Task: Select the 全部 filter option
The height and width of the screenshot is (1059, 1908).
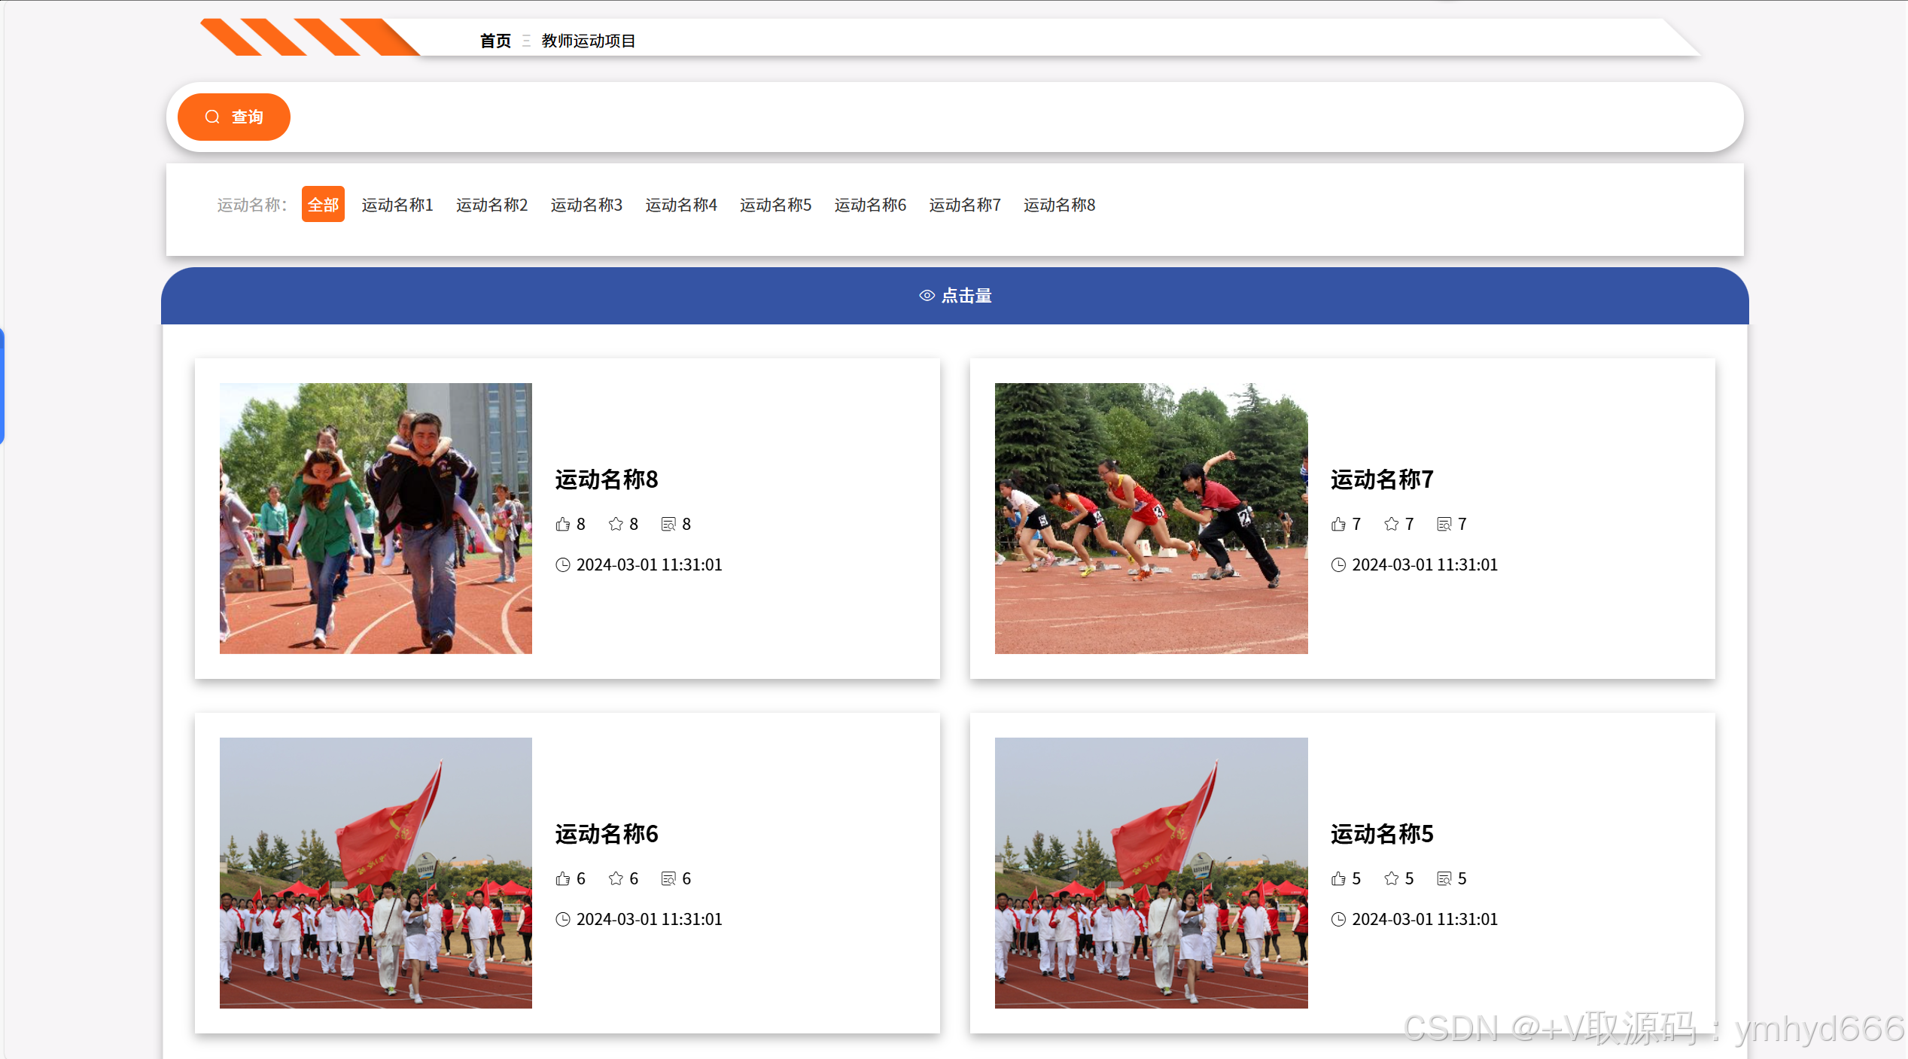Action: tap(323, 205)
